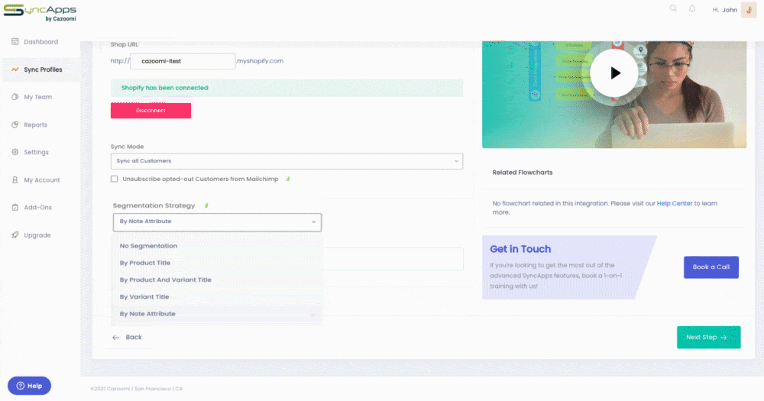The image size is (764, 401).
Task: Click the input field behind dropdown list
Action: pos(392,259)
